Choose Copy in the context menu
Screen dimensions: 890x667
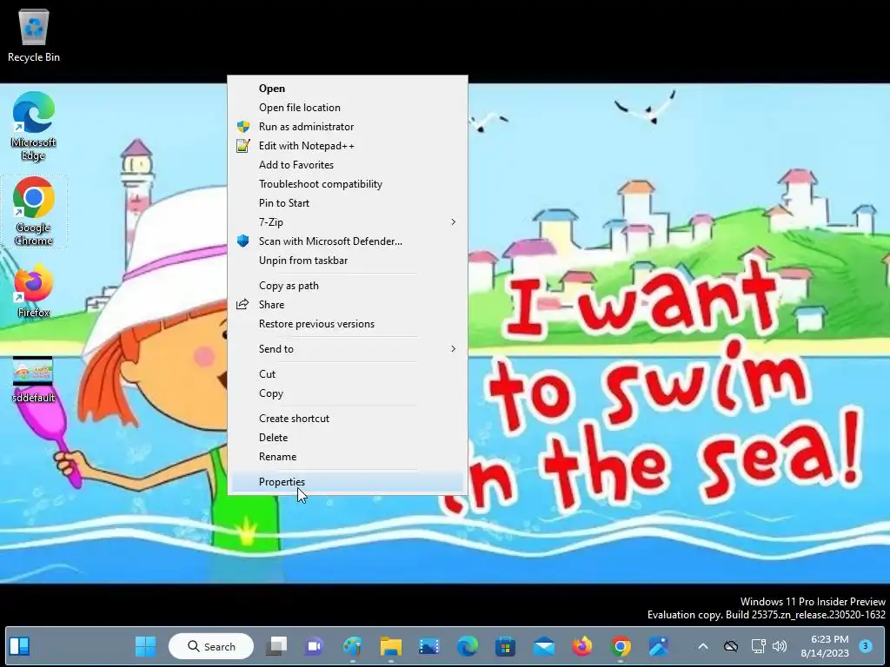tap(348, 393)
